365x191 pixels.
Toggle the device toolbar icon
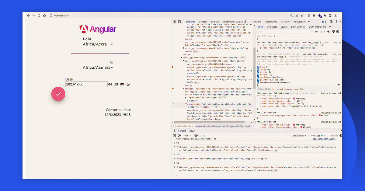click(179, 22)
